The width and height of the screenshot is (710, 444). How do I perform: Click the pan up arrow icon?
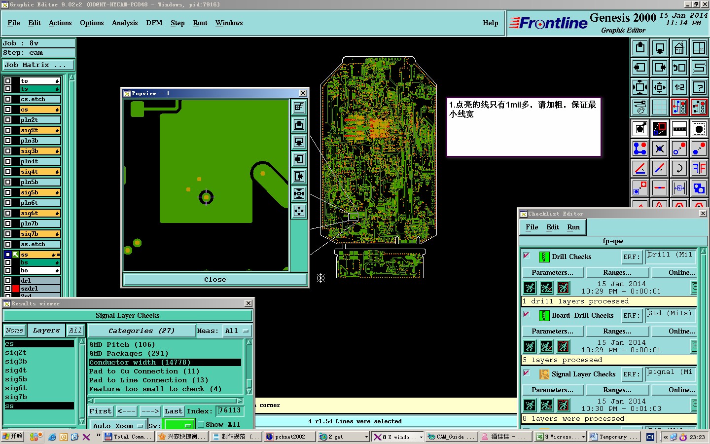click(640, 48)
